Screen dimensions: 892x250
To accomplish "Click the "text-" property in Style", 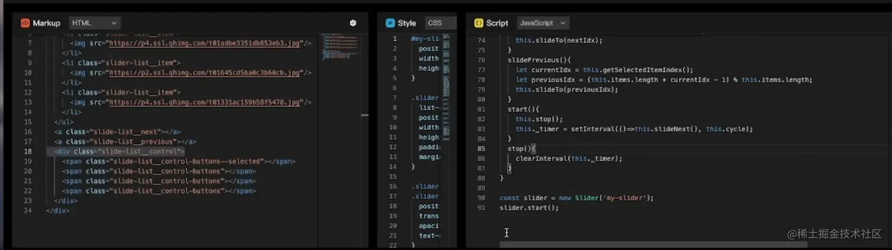I will pyautogui.click(x=429, y=236).
